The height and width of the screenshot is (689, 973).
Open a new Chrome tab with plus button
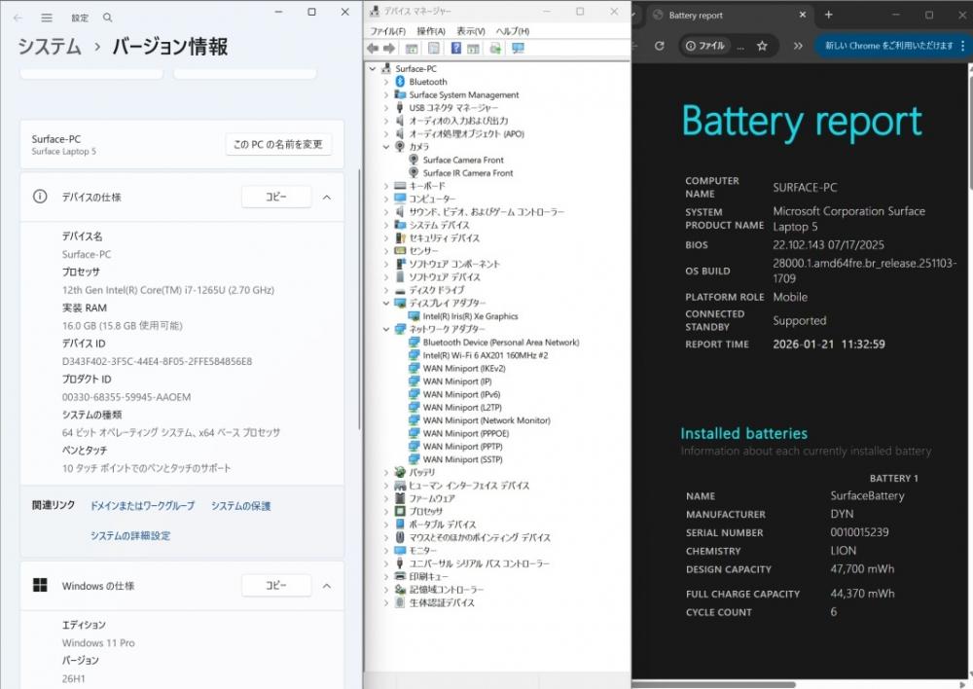point(829,15)
